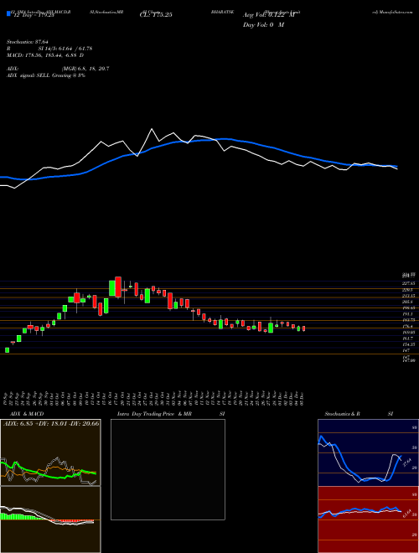
Task: Click the 'ADX: 6.85 +DY: 18.01 -DY: 20.66' readout
Action: coord(51,423)
